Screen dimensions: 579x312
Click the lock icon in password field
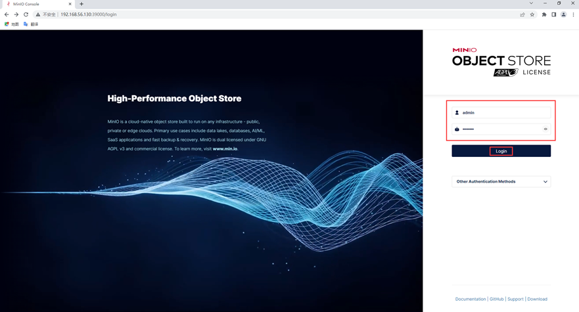coord(457,129)
